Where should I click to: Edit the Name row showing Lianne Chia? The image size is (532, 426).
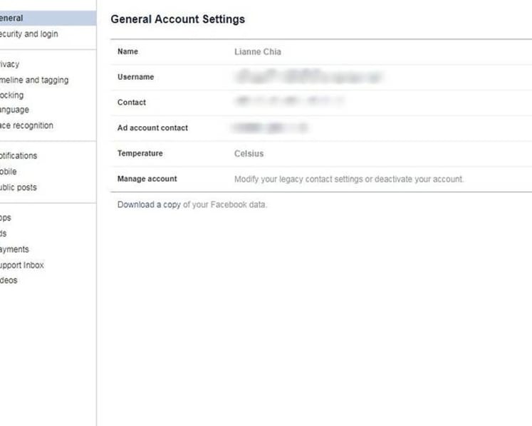(321, 52)
